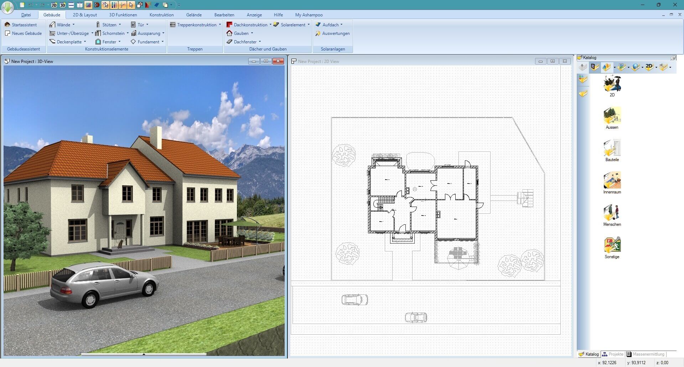684x367 pixels.
Task: Switch to the 2D toolbar icon
Action: [54, 5]
